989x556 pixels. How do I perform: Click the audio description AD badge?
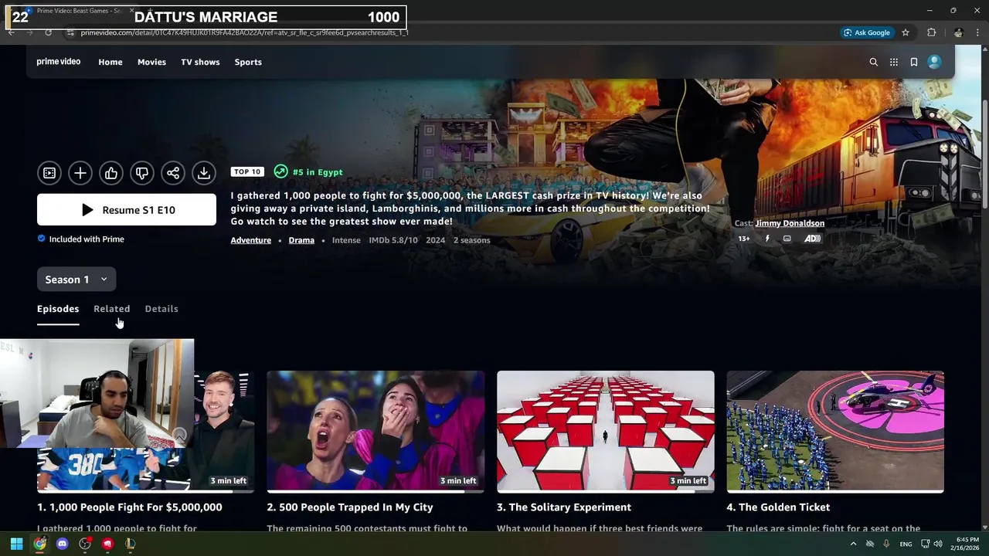click(813, 239)
